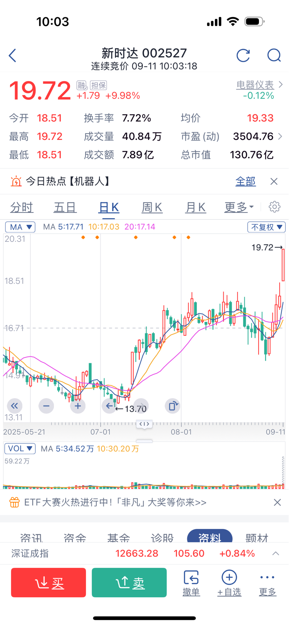Open chart settings gear icon
The width and height of the screenshot is (289, 626).
[275, 207]
